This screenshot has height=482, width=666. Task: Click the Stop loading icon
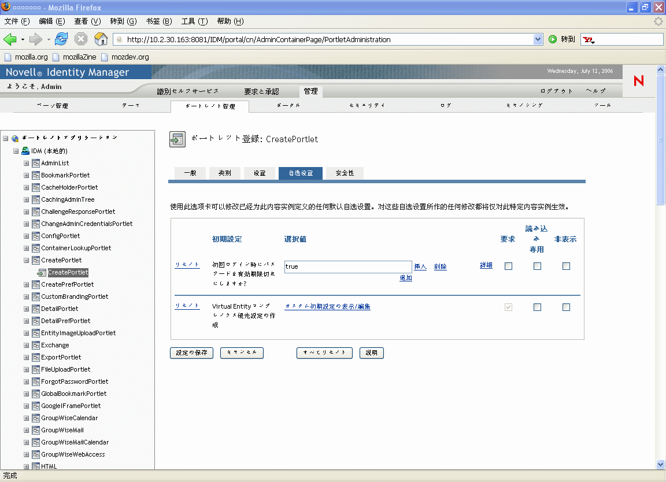pos(81,39)
